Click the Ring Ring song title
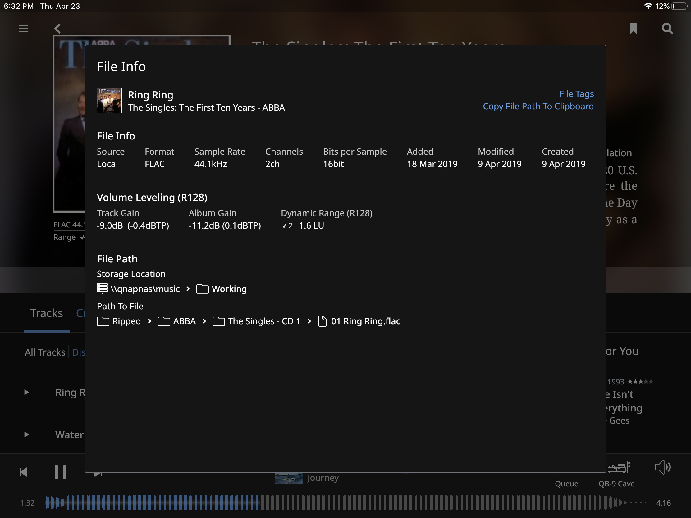The width and height of the screenshot is (691, 518). 151,95
